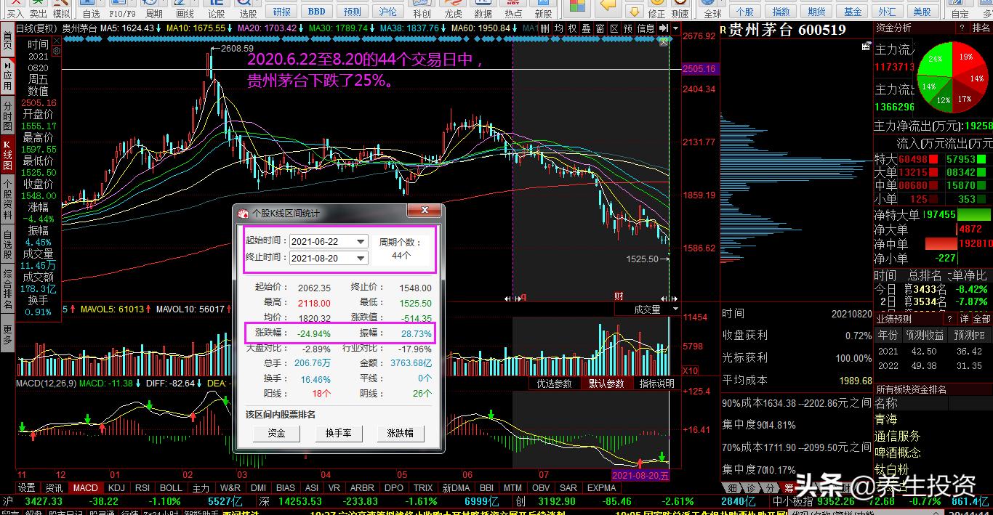Open chart header dropdown arrow after 信息
993x515 pixels.
[675, 28]
